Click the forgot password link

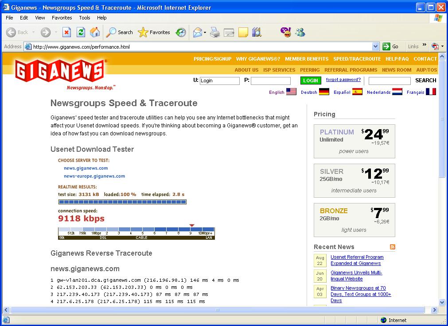click(343, 80)
